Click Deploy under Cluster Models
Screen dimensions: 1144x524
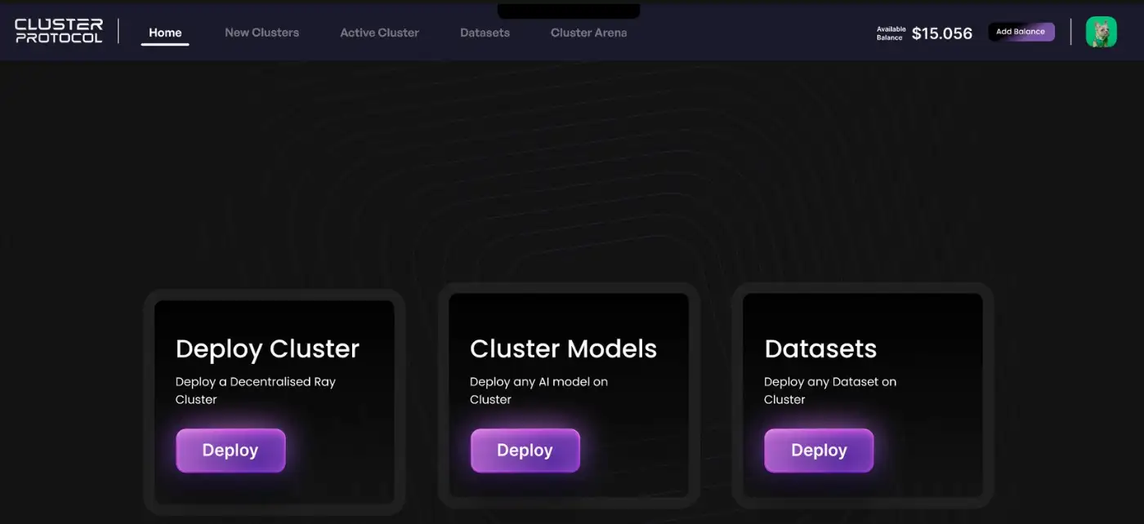click(525, 451)
